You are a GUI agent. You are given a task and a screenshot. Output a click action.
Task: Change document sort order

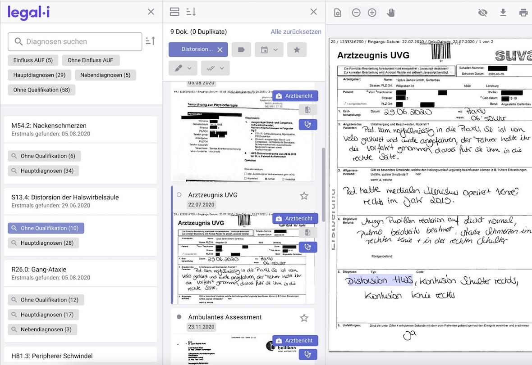click(x=191, y=12)
